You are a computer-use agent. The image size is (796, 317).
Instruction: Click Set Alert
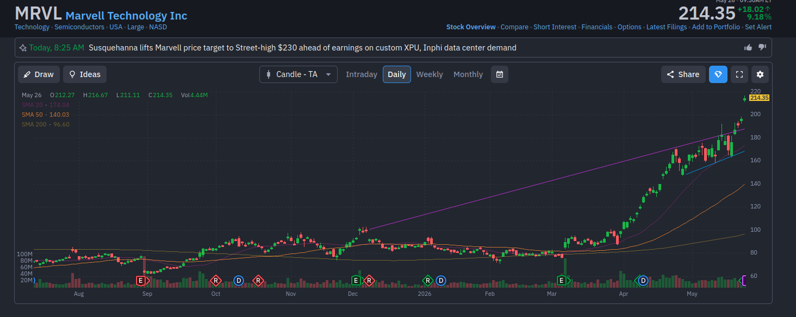click(x=758, y=27)
